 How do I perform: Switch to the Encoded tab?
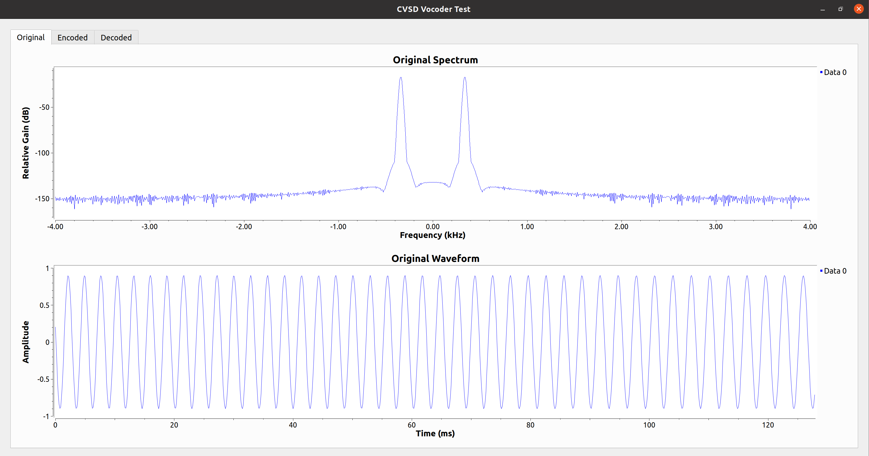coord(72,37)
